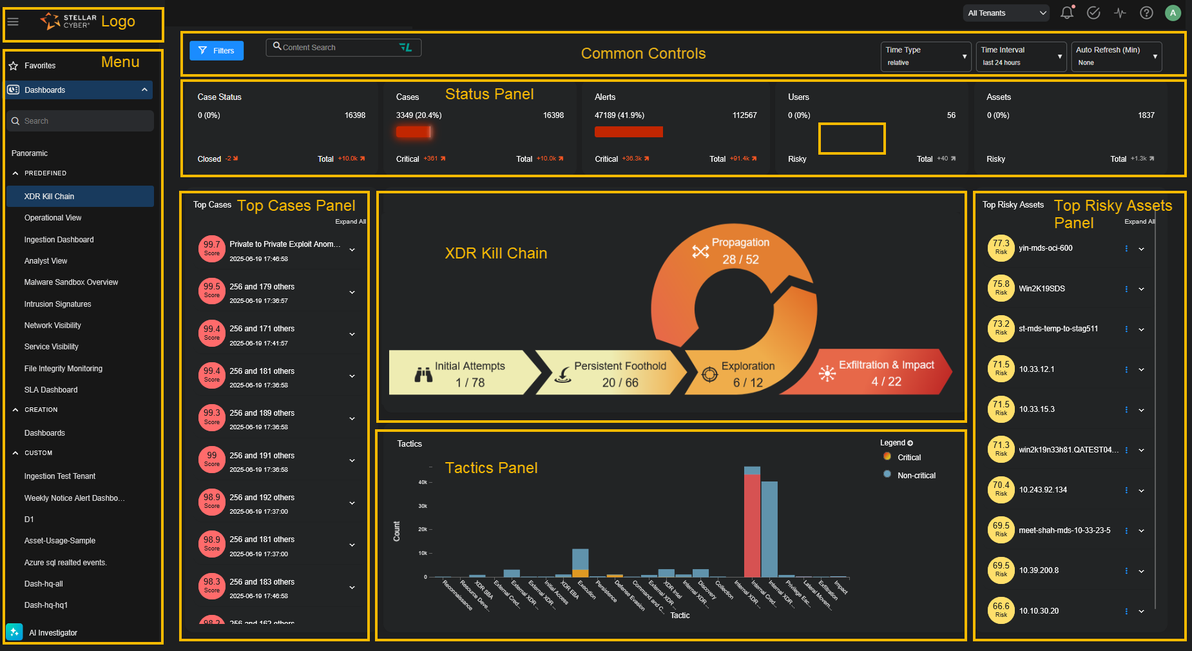Screen dimensions: 1192x651
Task: Select the Operational View dashboard
Action: pyautogui.click(x=53, y=217)
